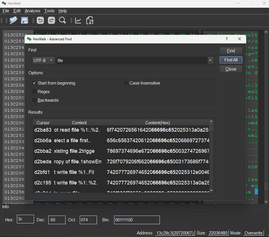Click the help question mark on Advanced Find
The image size is (269, 237).
[226, 39]
